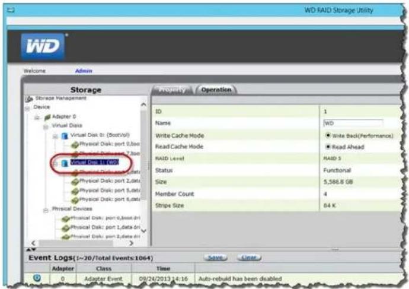Click the Storage Management icon

[x=29, y=99]
